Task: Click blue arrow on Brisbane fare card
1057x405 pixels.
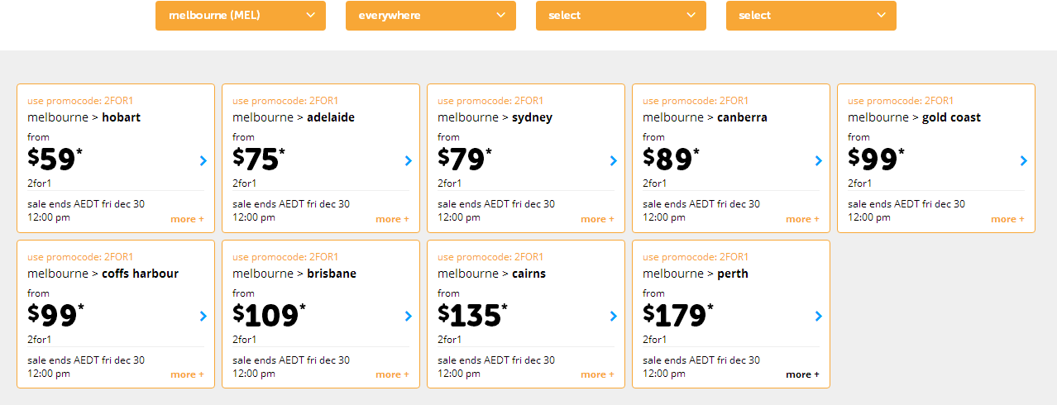Action: coord(409,316)
